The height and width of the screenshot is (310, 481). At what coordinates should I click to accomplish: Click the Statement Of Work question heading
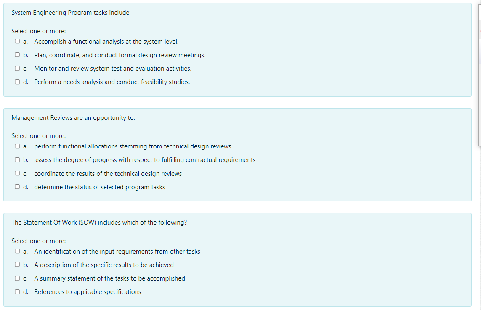99,222
